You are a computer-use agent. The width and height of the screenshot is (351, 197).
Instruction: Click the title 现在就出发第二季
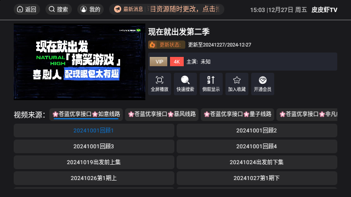(x=179, y=32)
